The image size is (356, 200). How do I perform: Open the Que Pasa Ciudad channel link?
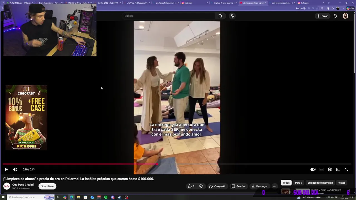click(23, 185)
